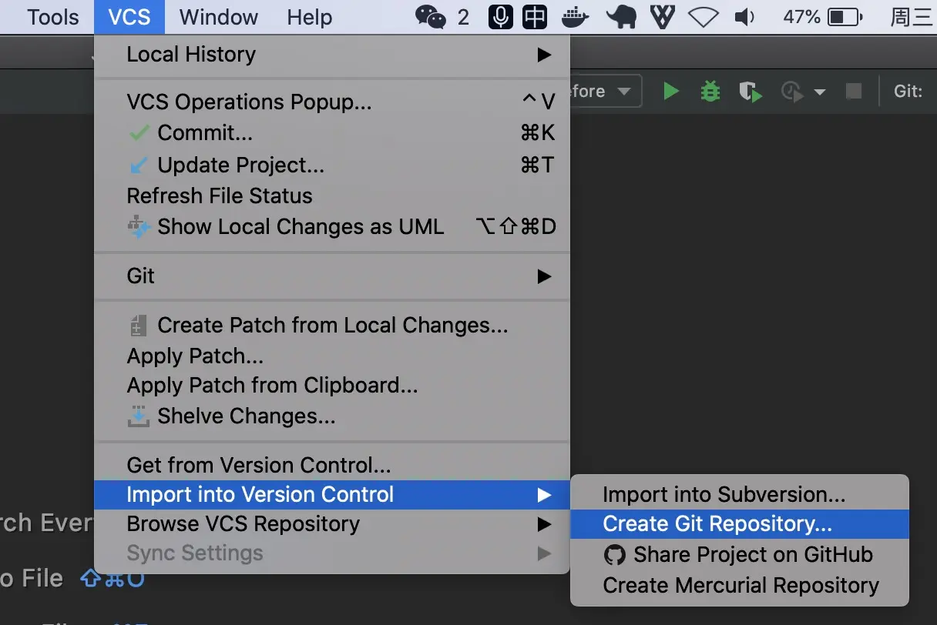Choose VCS Operations Popup...
This screenshot has width=937, height=625.
point(332,102)
